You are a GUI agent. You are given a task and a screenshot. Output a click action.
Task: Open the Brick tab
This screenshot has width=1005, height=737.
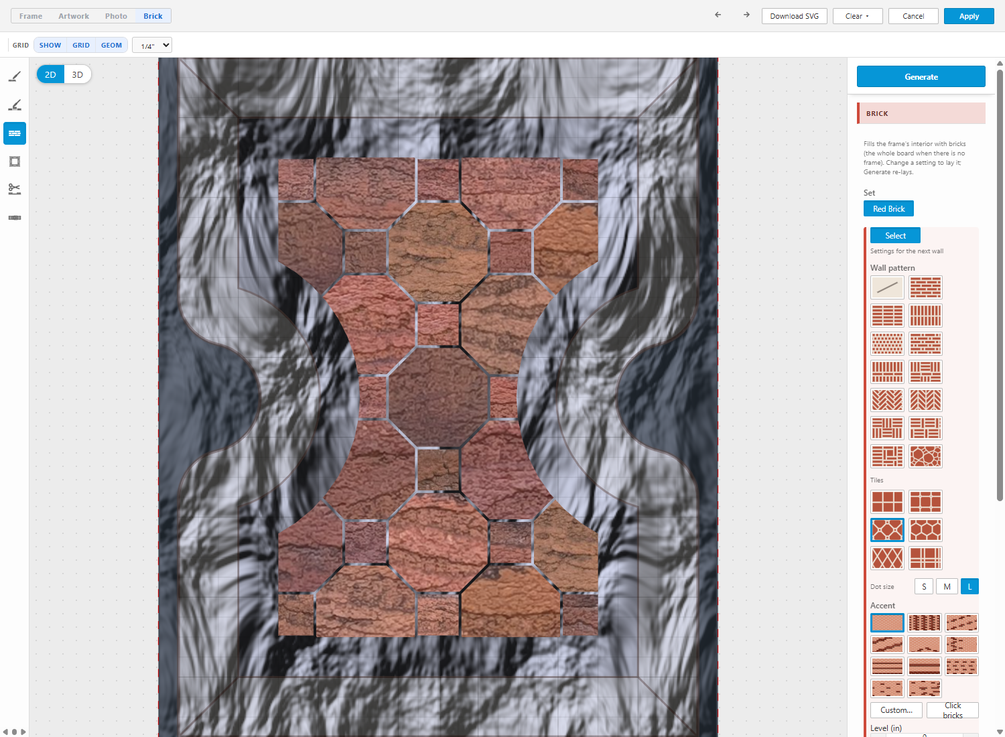coord(153,16)
